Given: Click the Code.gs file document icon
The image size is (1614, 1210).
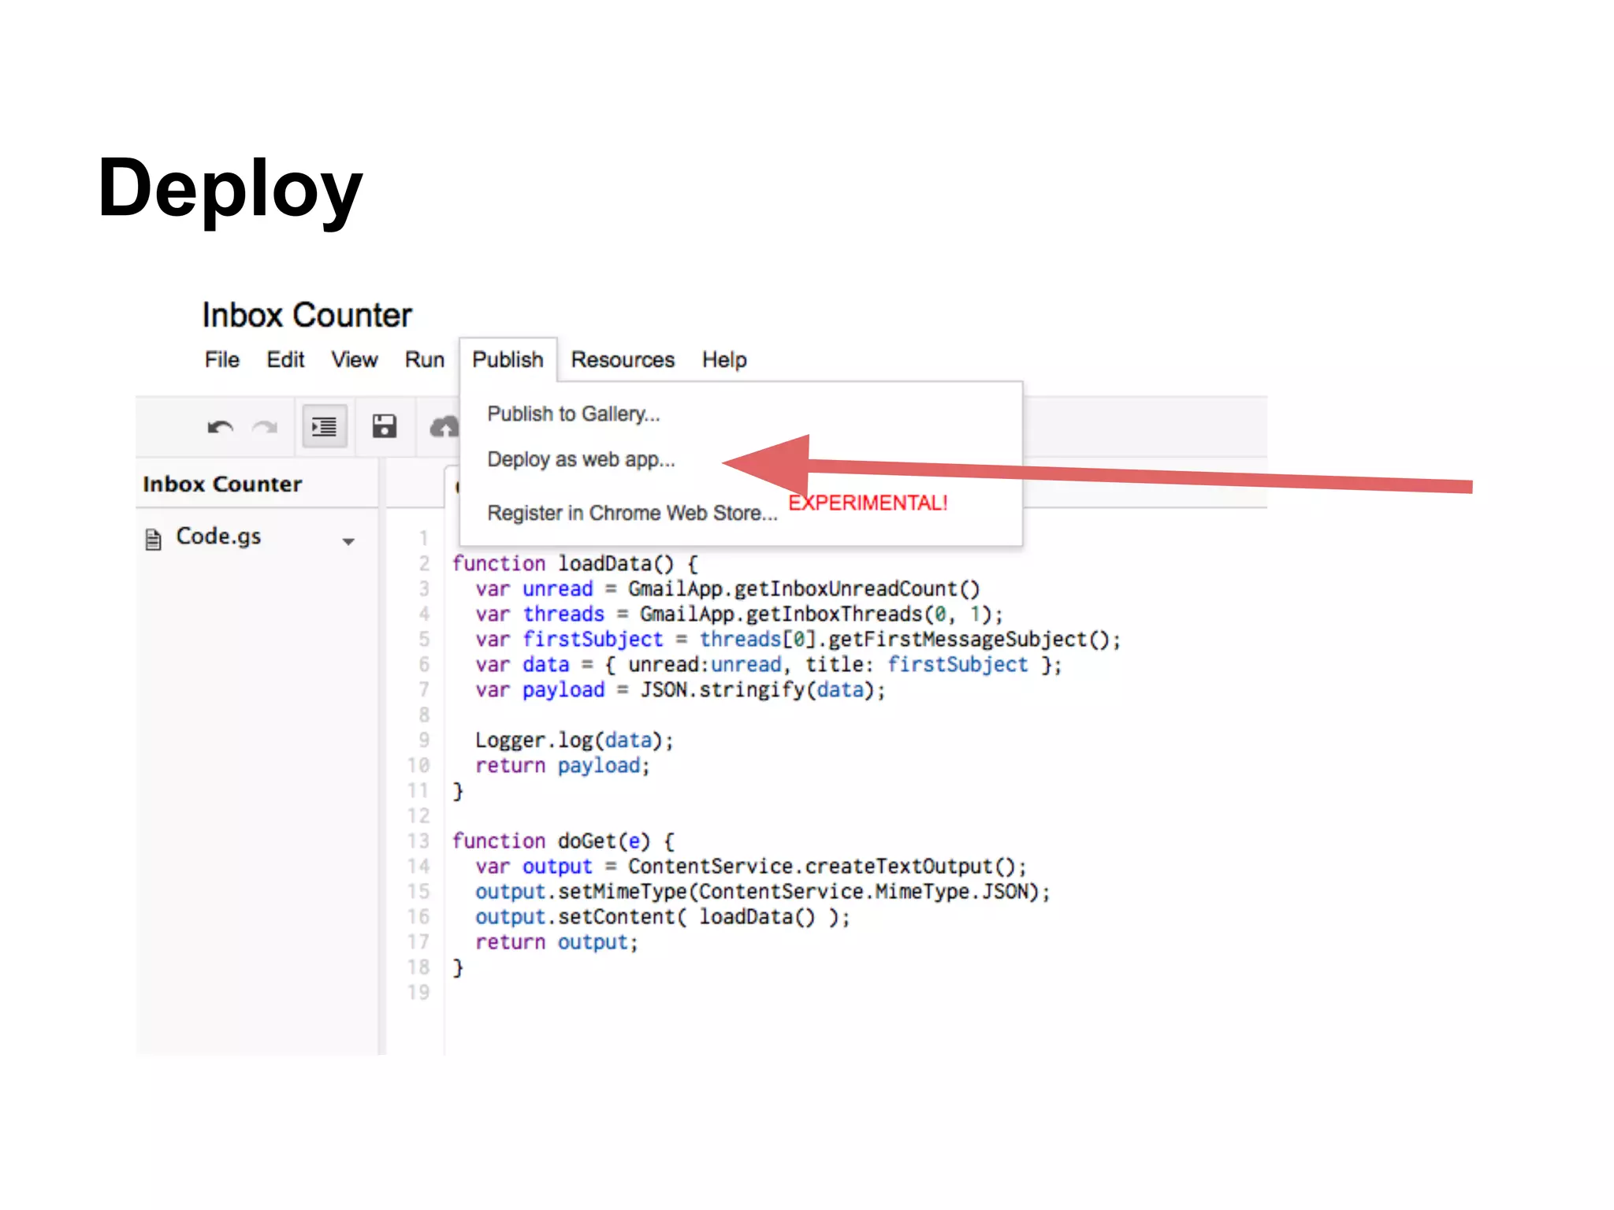Looking at the screenshot, I should [x=154, y=539].
